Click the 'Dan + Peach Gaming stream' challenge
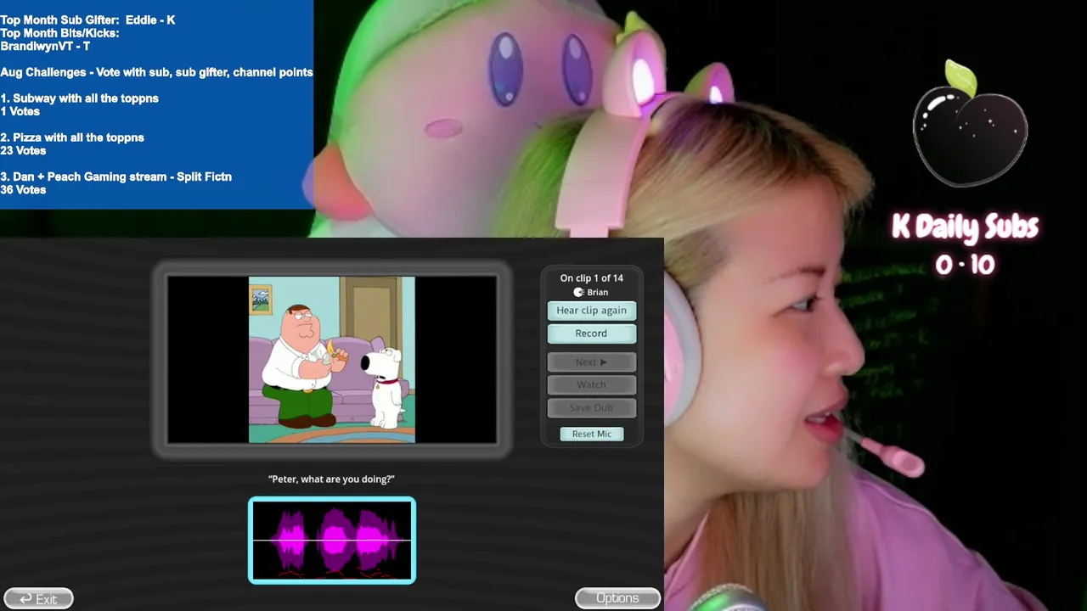 (x=116, y=177)
